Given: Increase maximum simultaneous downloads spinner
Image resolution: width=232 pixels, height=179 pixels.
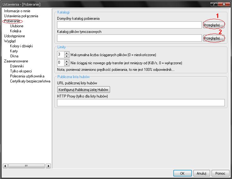Looking at the screenshot, I should (66, 53).
